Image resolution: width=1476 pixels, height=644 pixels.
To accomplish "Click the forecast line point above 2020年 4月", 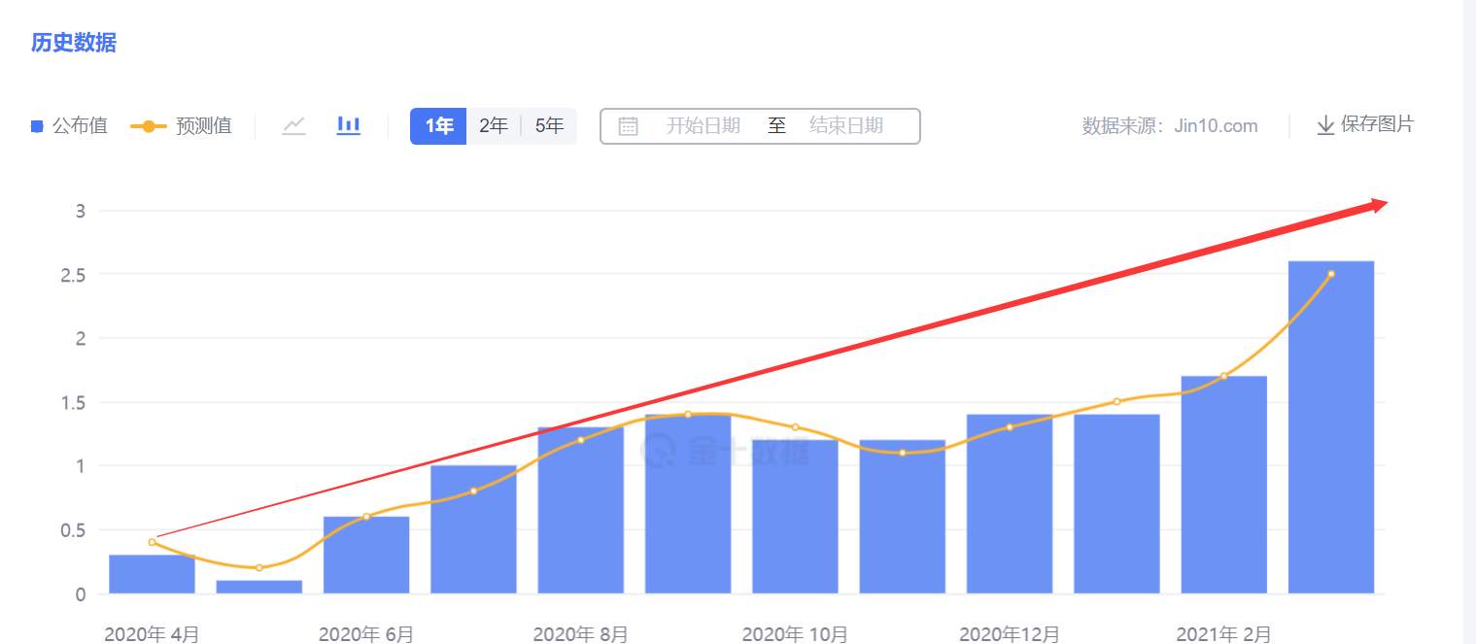I will click(152, 542).
